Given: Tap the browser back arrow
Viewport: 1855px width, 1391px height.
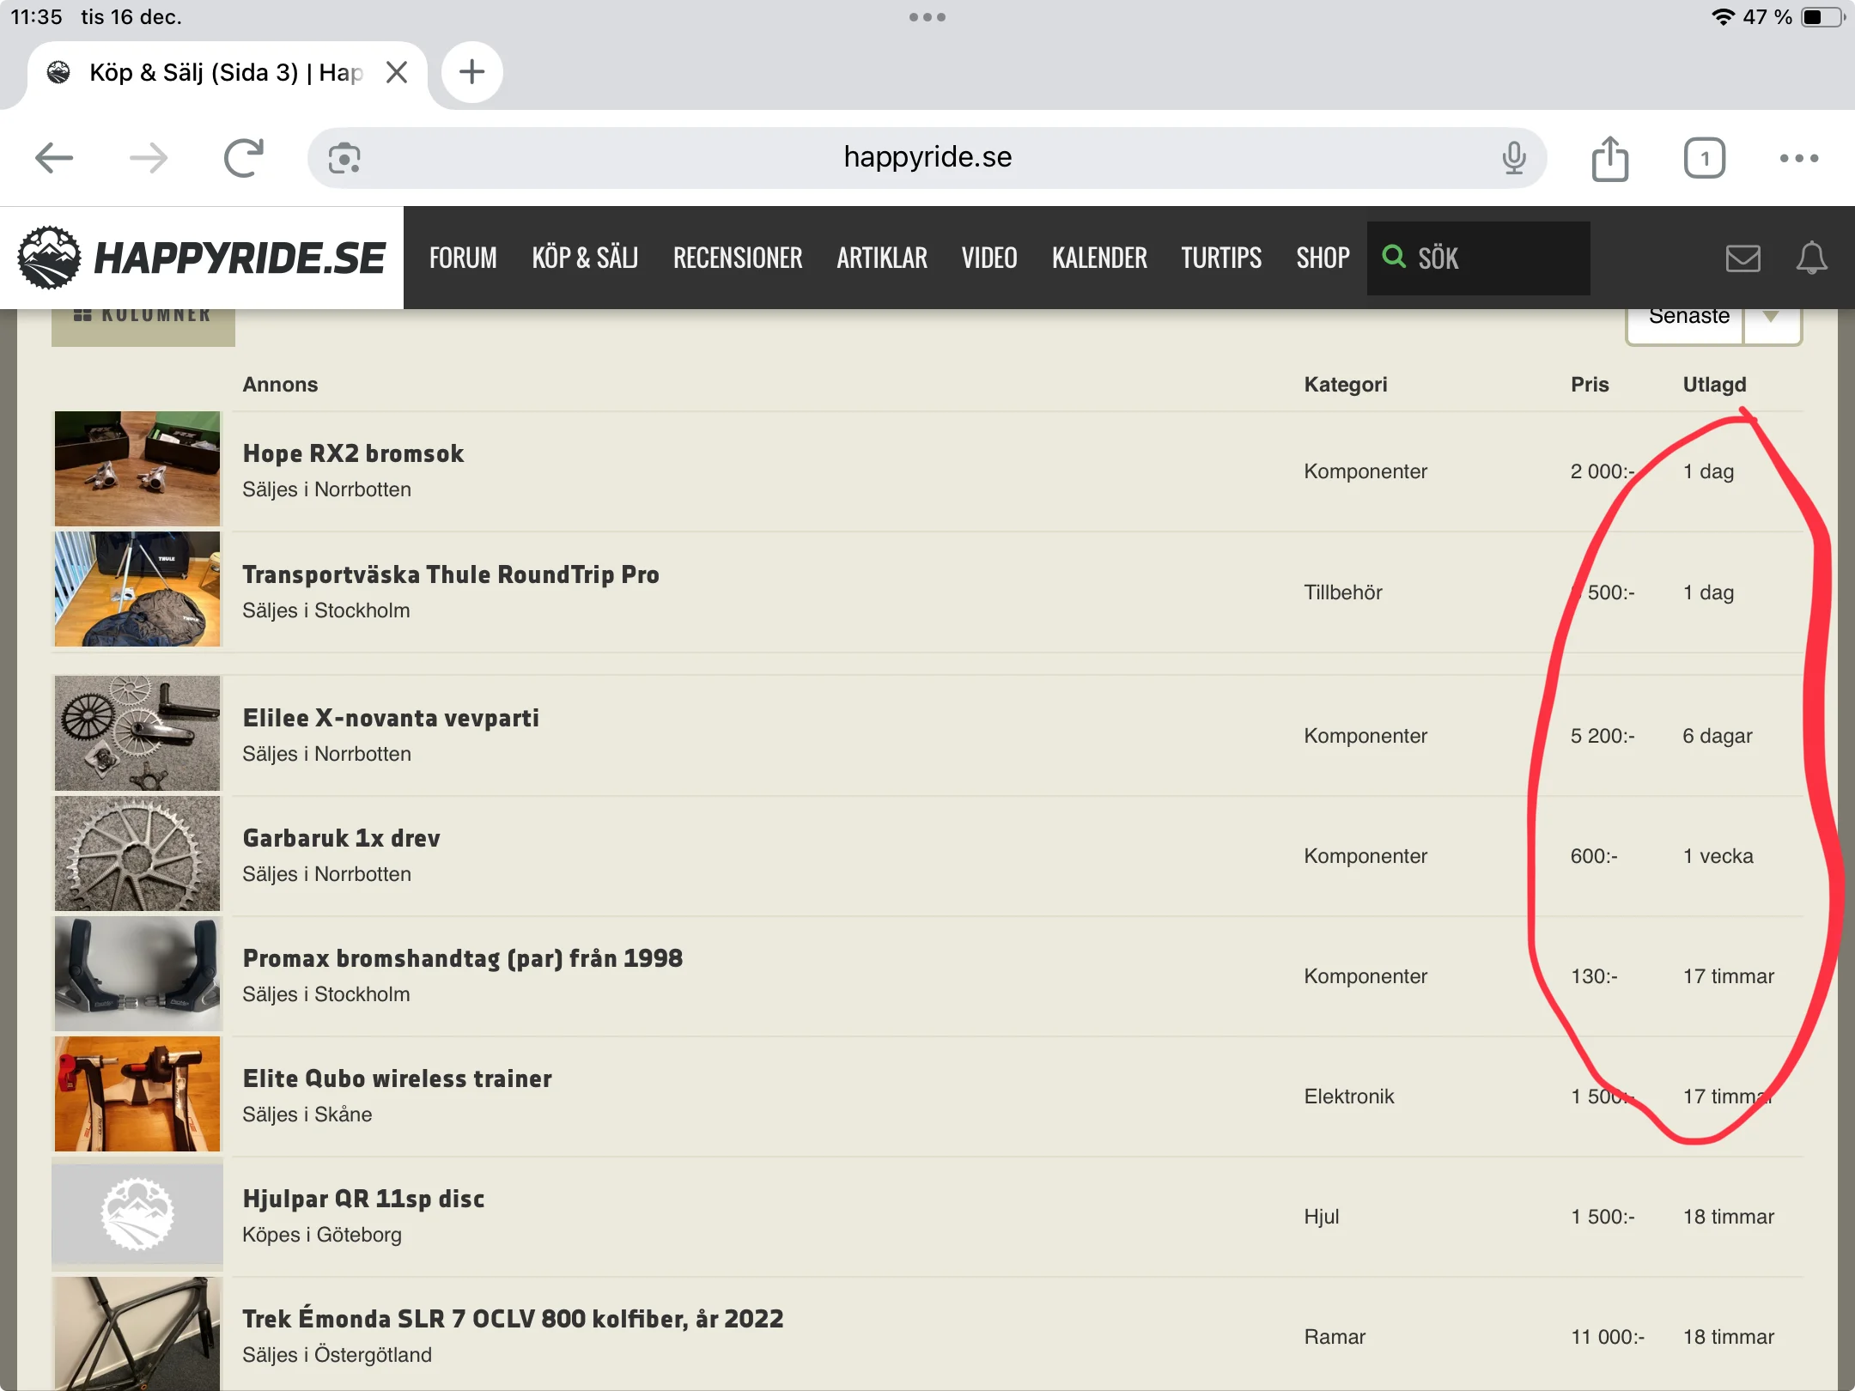Looking at the screenshot, I should click(x=54, y=158).
